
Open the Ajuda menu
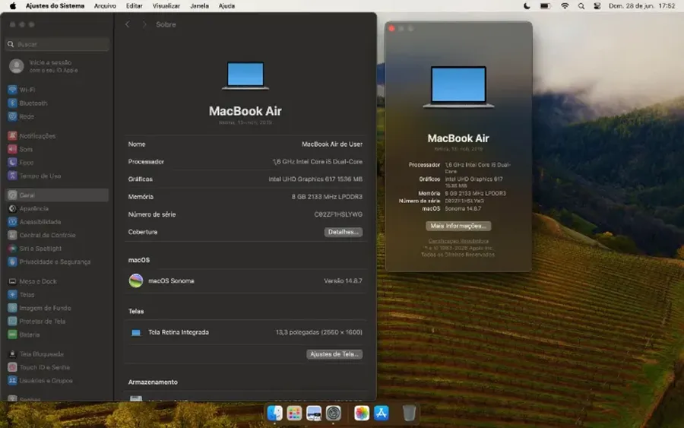[226, 5]
